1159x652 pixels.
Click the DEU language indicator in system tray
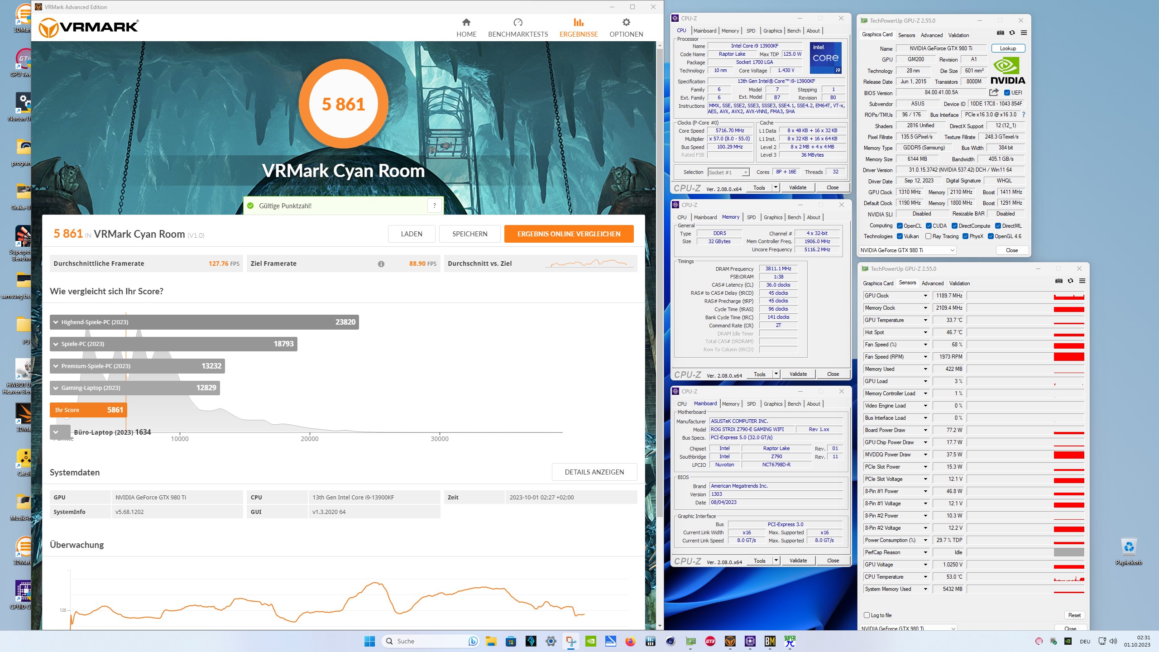(1085, 641)
